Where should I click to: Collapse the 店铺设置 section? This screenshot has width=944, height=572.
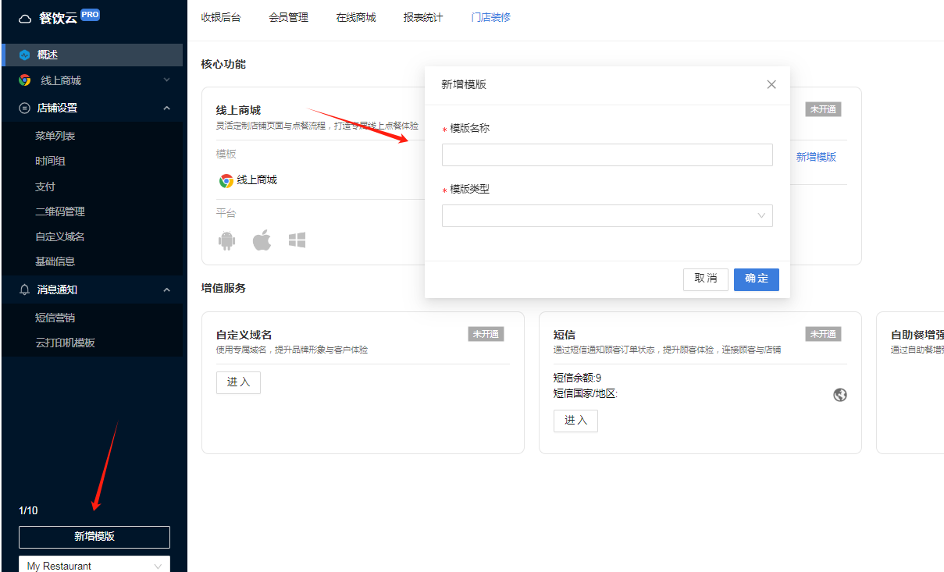(166, 108)
